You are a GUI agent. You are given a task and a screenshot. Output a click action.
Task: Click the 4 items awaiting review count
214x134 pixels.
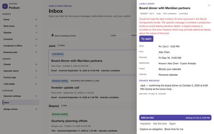(x=64, y=35)
